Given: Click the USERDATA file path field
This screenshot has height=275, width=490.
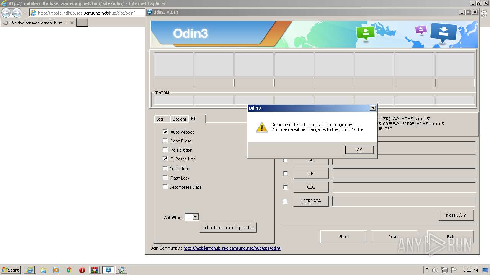Looking at the screenshot, I should coord(404,201).
